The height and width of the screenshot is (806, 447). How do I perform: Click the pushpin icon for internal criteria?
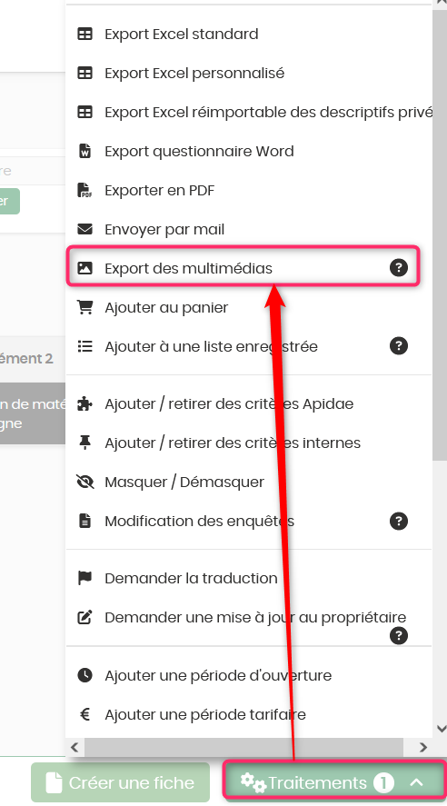[x=84, y=443]
